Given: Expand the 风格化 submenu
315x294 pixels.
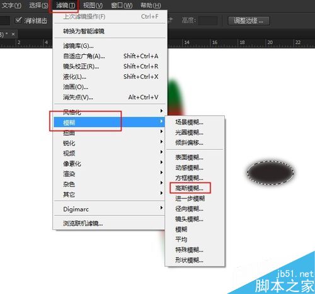Looking at the screenshot, I should (x=110, y=112).
